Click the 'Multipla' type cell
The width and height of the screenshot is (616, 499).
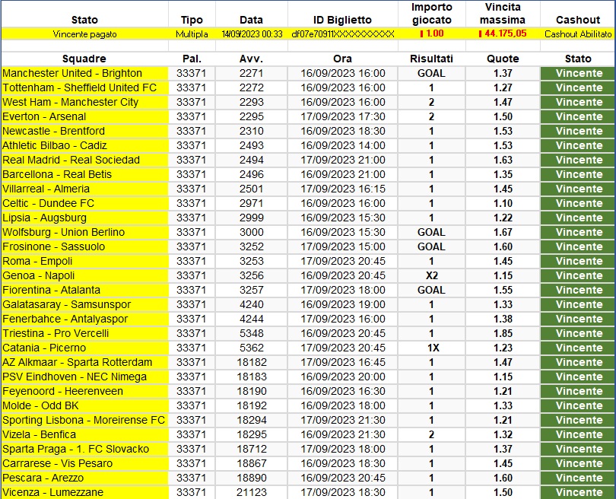(192, 34)
